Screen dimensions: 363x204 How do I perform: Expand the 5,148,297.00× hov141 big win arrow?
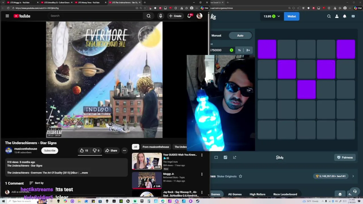[353, 176]
